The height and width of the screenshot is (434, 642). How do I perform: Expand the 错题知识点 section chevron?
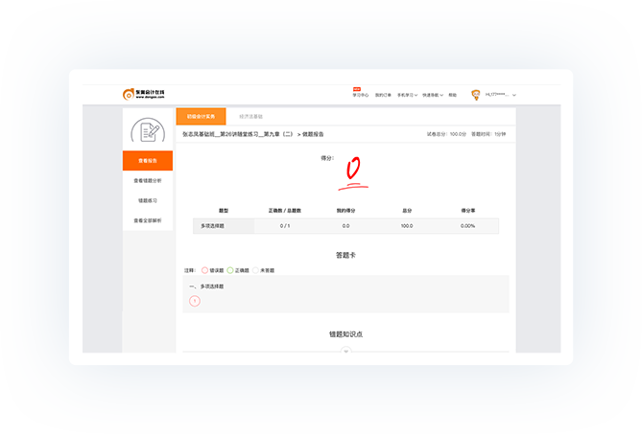tap(346, 351)
